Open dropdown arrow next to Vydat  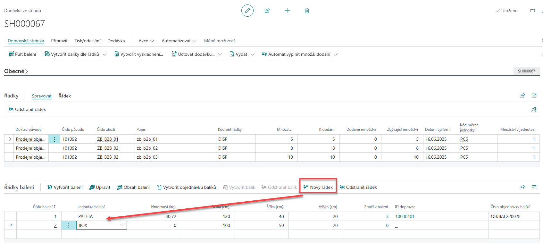(x=253, y=54)
